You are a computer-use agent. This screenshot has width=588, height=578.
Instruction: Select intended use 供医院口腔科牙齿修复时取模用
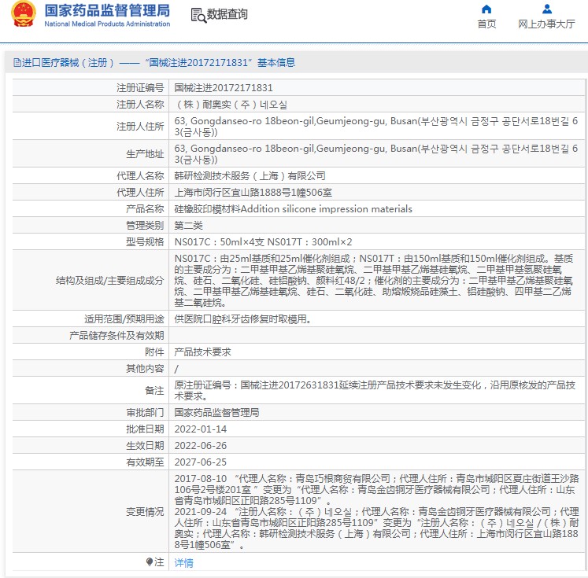(x=242, y=319)
